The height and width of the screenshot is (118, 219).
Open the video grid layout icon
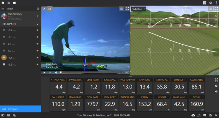pos(121,9)
